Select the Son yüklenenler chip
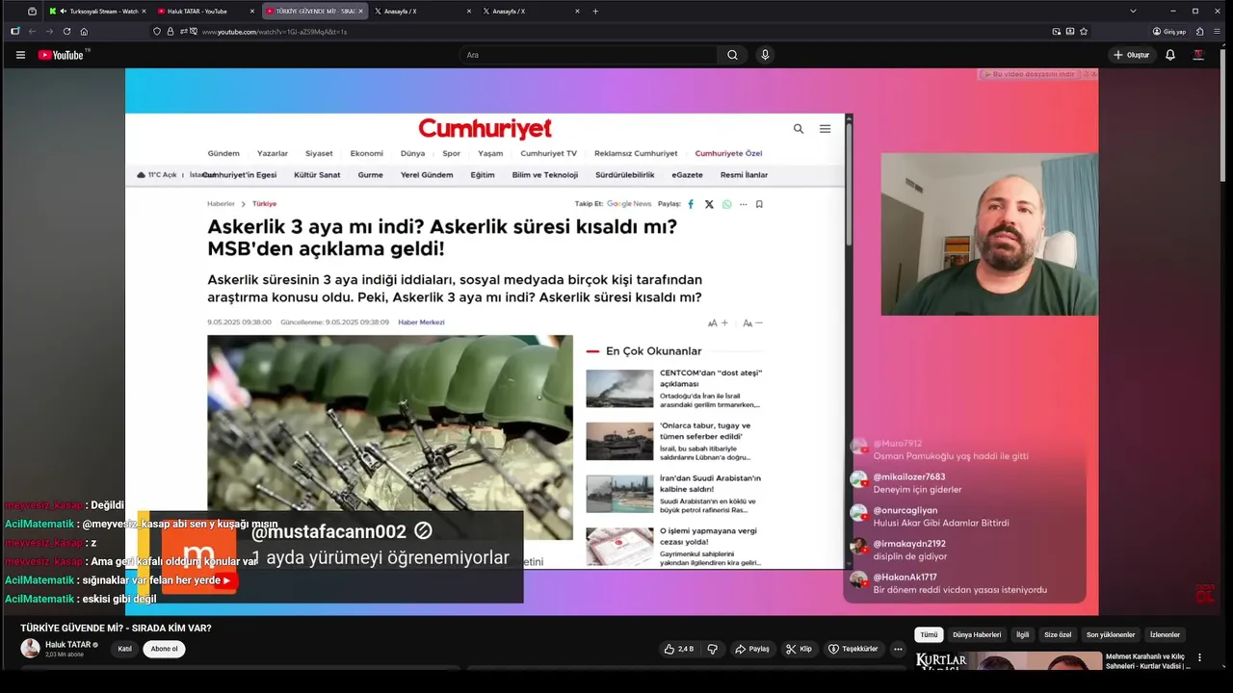Image resolution: width=1233 pixels, height=693 pixels. (x=1111, y=635)
